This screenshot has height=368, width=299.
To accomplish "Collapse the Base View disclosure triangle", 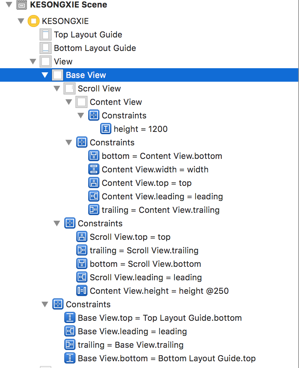I will [x=45, y=75].
